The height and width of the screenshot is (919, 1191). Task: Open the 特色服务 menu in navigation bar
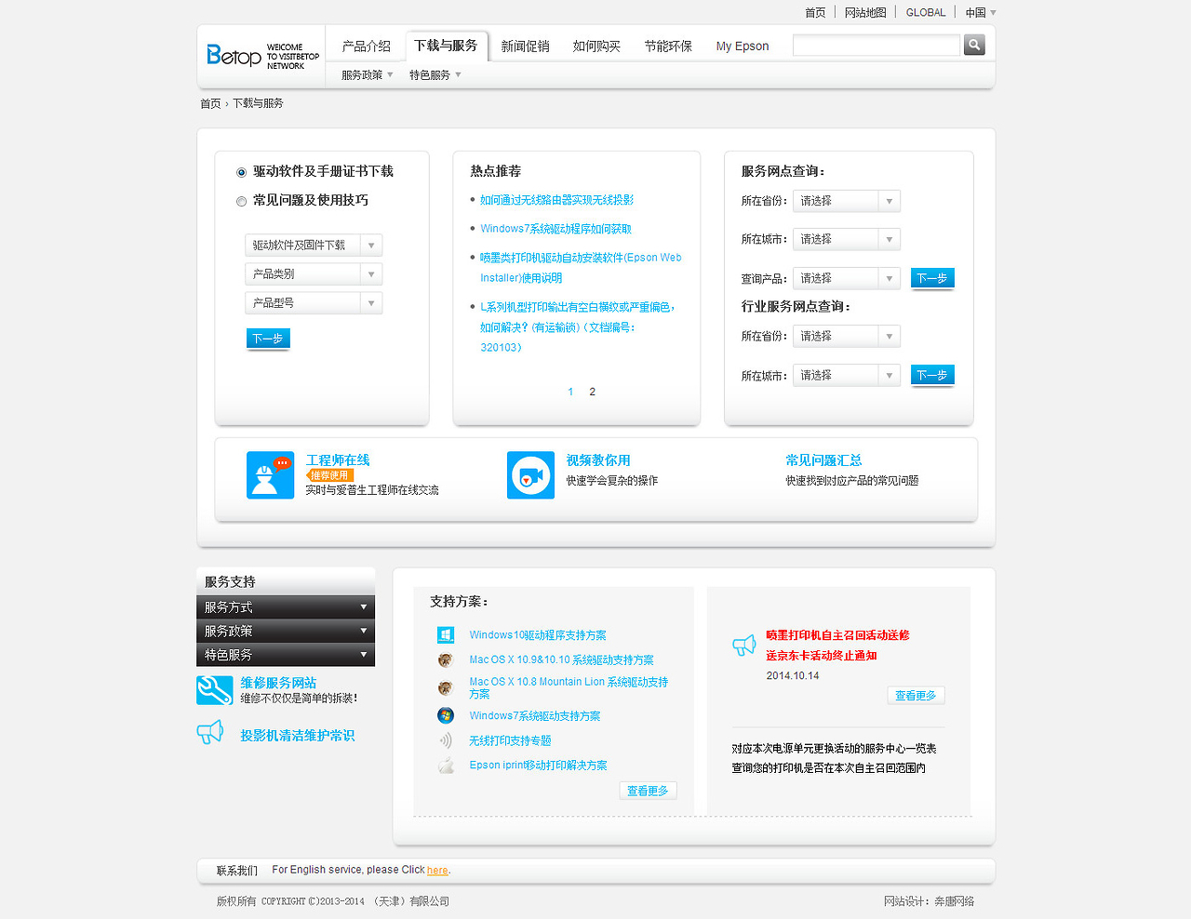point(431,74)
